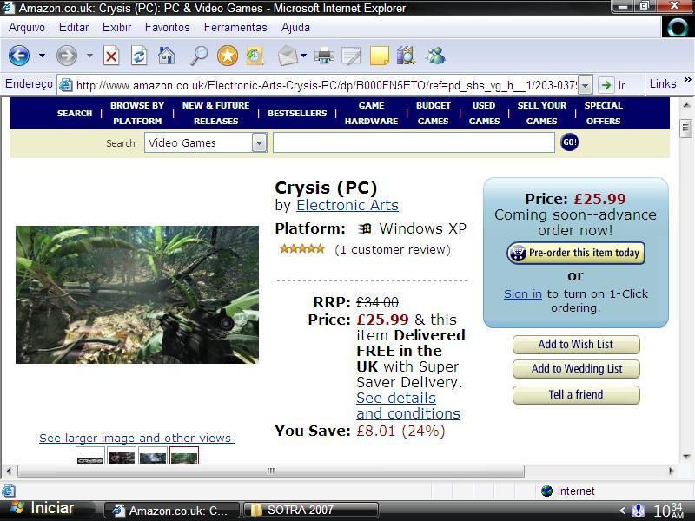Click the Research books toolbar icon
Screen dimensions: 695x521
point(406,56)
